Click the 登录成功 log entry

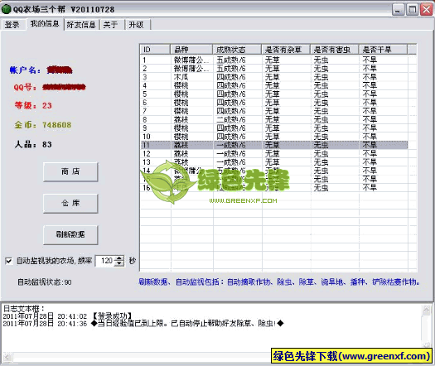tap(67, 316)
